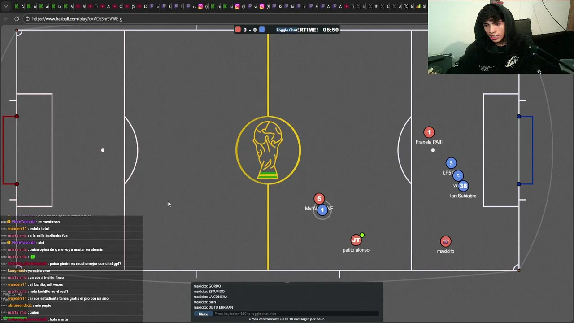Go back with the browser arrow
Image resolution: width=574 pixels, height=323 pixels.
coord(5,19)
